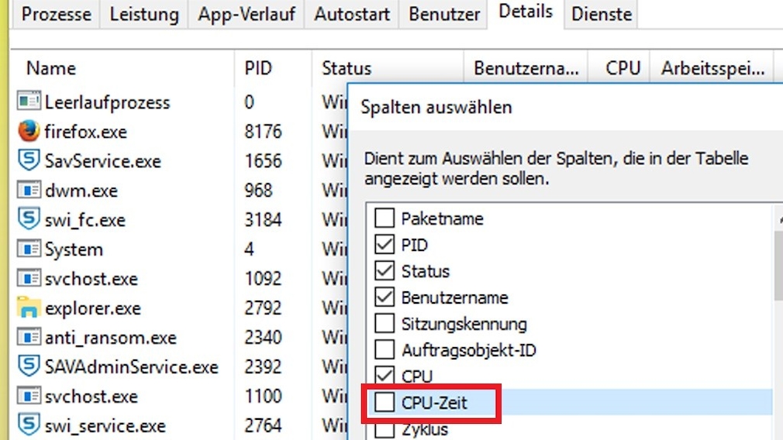Click the column list scrollbar thumb

pos(778,264)
